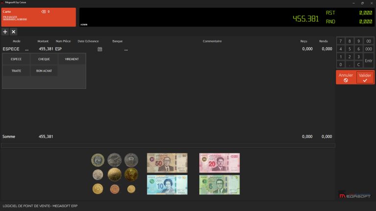Tap keypad digit 5
The width and height of the screenshot is (376, 211).
tap(350, 49)
